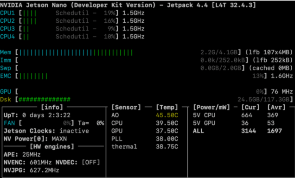This screenshot has height=178, width=295.
Task: Click the 5V CPU current value 664
Action: pyautogui.click(x=247, y=115)
